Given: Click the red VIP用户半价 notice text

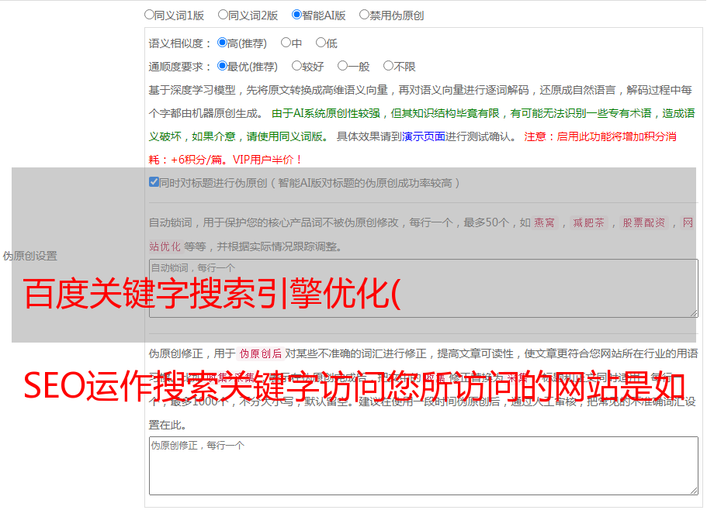Looking at the screenshot, I should 268,160.
